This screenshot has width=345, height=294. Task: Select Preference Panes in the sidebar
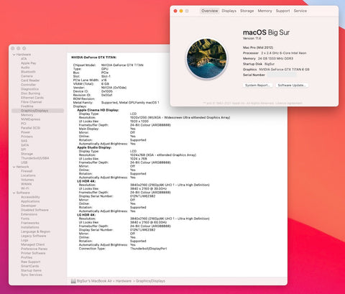coord(34,249)
